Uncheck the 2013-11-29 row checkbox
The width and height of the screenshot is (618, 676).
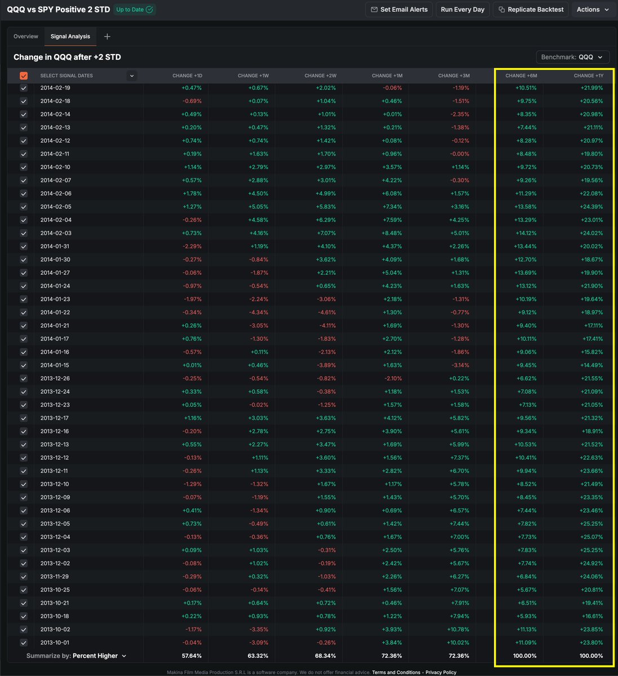pos(24,576)
